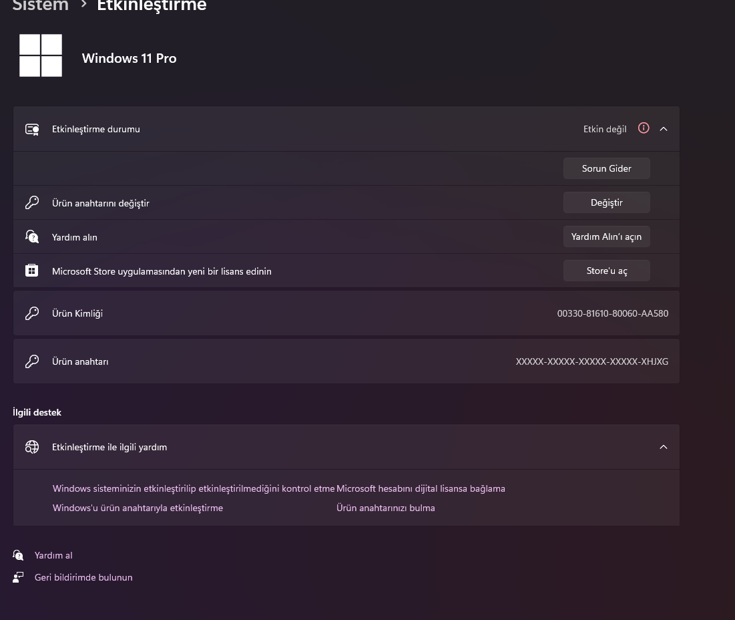The width and height of the screenshot is (735, 620).
Task: Open Yardım Alın'ı açın button
Action: [x=607, y=237]
